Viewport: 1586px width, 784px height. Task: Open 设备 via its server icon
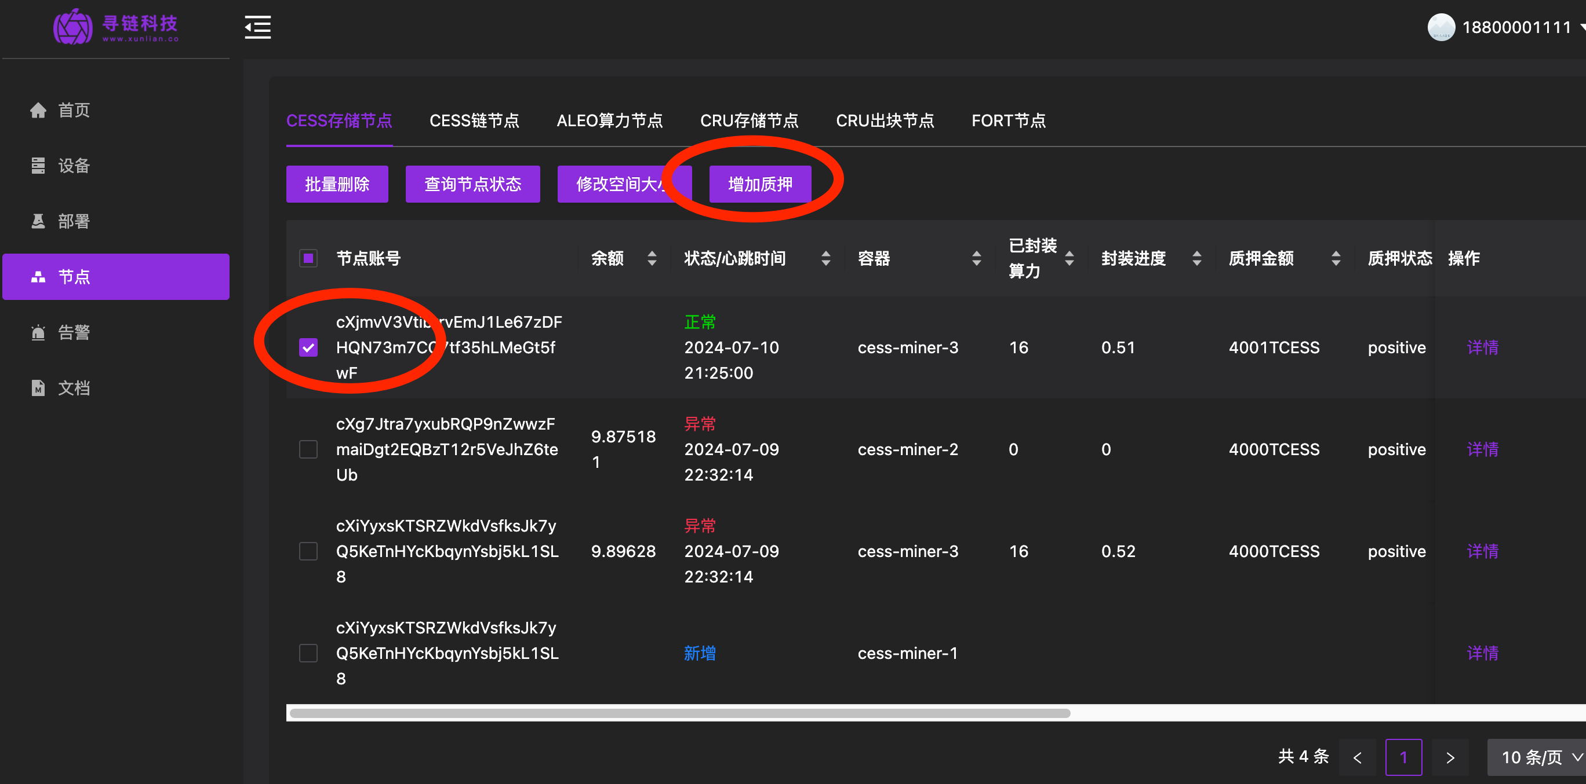point(38,166)
